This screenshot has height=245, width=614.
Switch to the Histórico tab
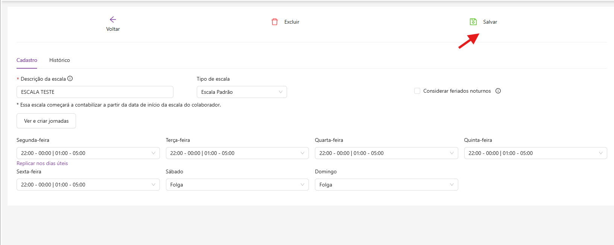click(59, 60)
